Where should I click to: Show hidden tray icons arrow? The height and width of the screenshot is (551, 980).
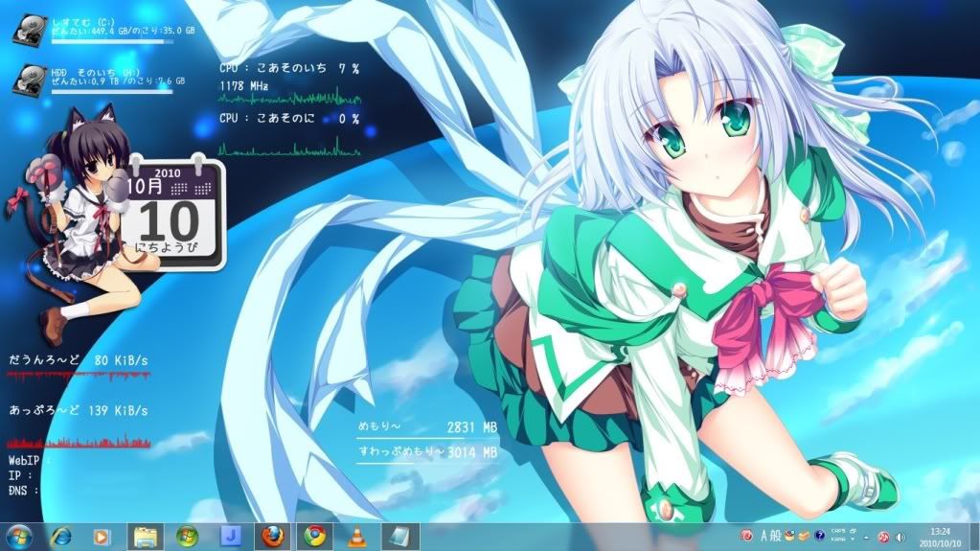866,538
